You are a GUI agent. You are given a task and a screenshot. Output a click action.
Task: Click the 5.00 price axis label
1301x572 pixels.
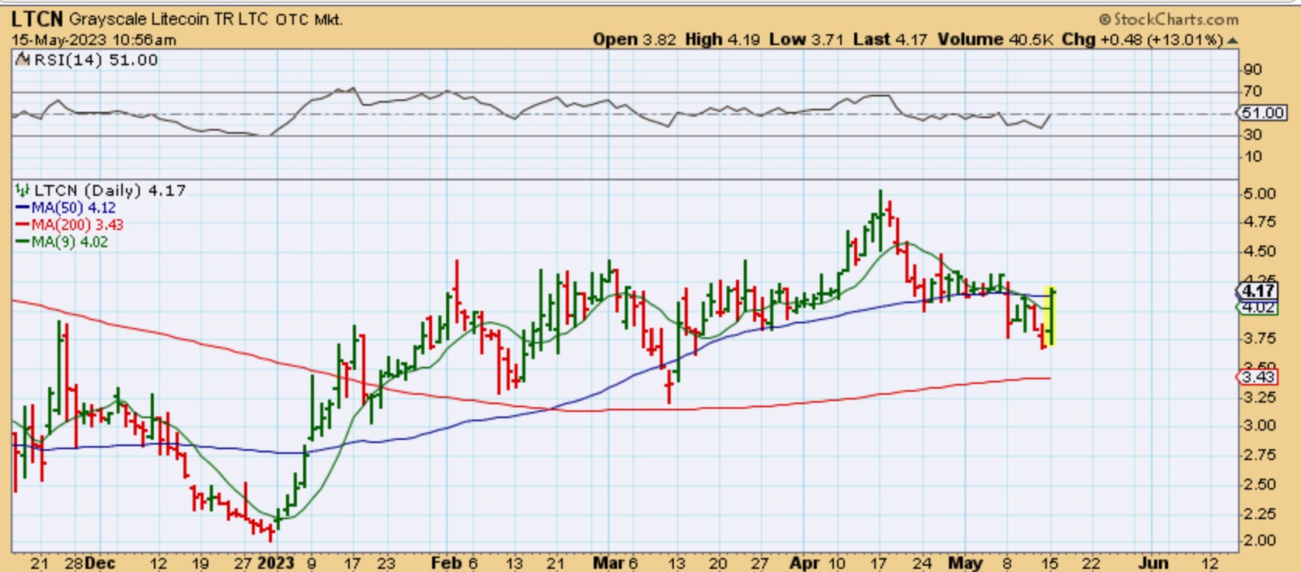[1259, 194]
